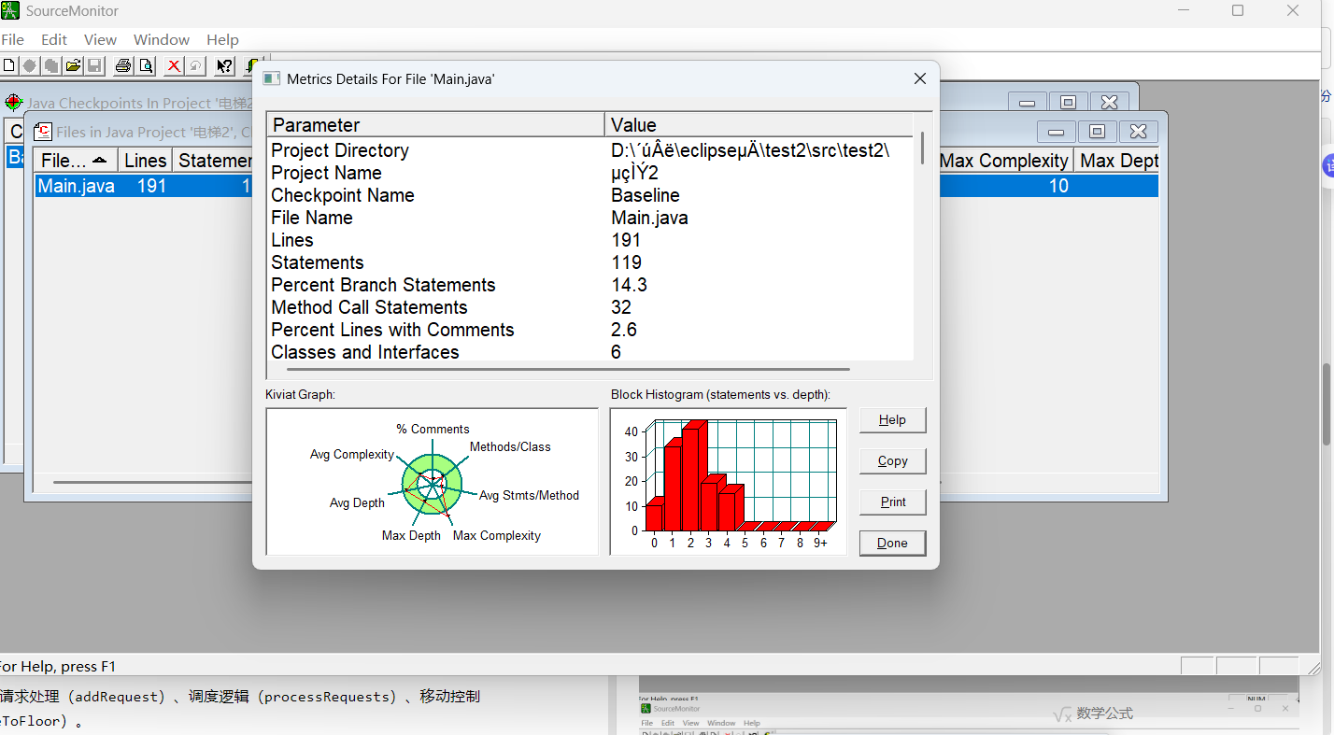Click the Max Complexity value 10
Screen dimensions: 1334x735
click(x=1057, y=186)
